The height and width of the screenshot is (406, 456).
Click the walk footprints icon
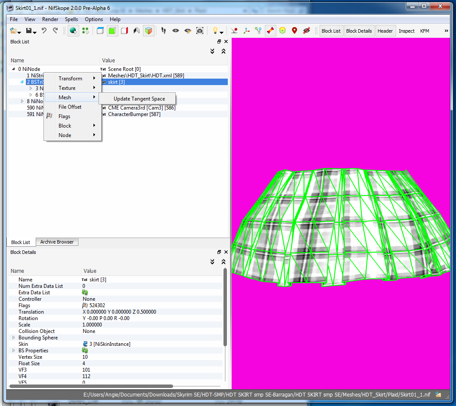(164, 31)
